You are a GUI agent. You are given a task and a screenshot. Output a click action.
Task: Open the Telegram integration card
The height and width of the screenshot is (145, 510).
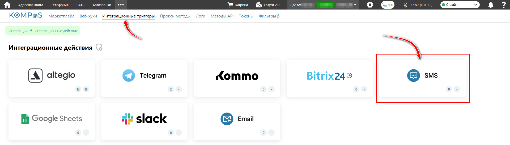pos(144,78)
